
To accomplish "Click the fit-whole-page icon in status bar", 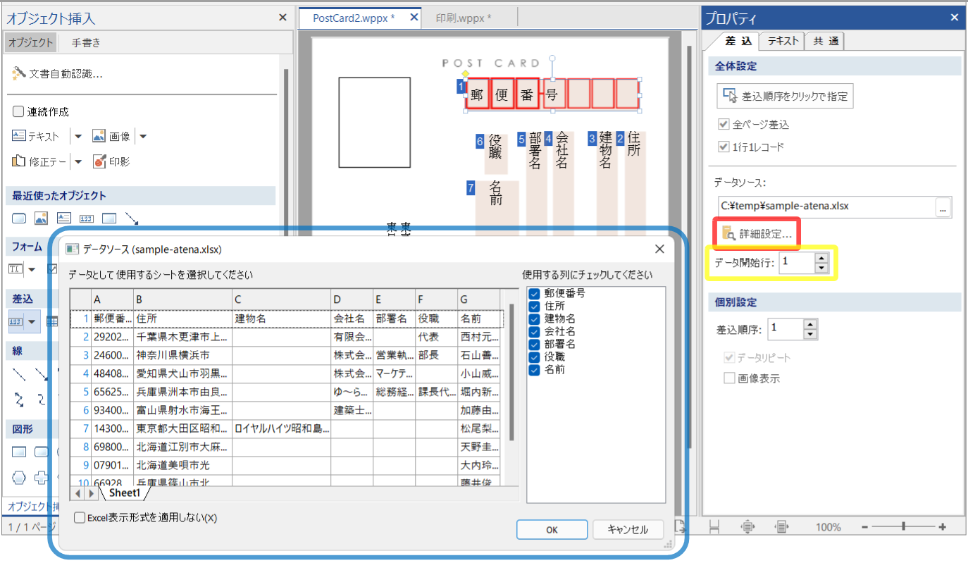I will 748,526.
